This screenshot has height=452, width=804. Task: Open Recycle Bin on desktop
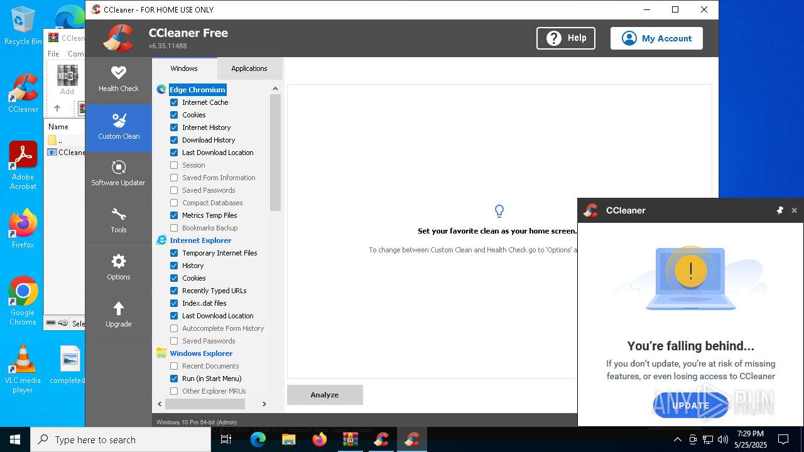click(x=23, y=26)
